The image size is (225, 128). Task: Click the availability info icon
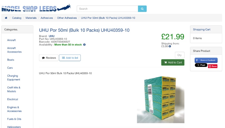click(x=84, y=45)
